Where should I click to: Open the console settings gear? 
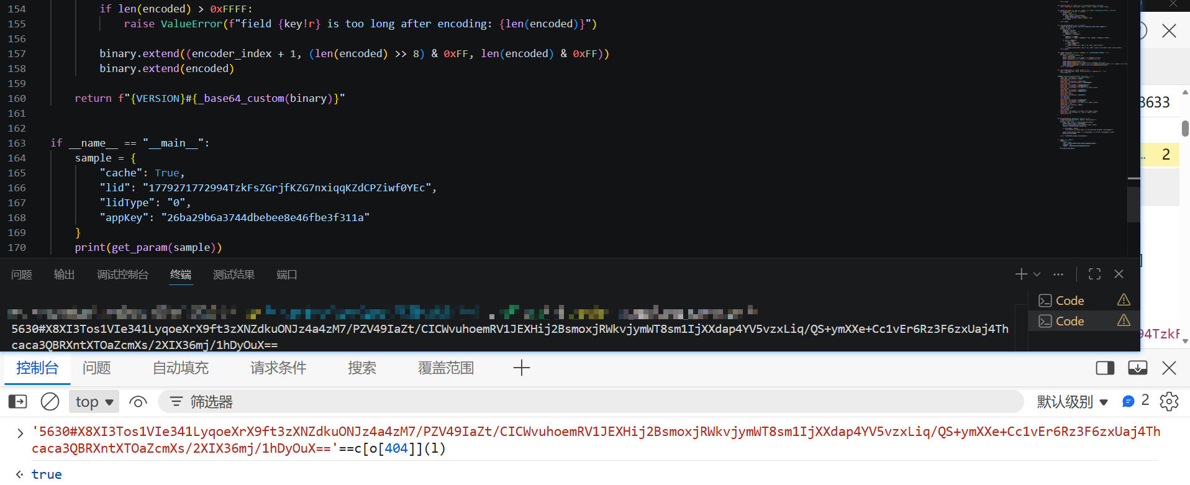point(1169,402)
